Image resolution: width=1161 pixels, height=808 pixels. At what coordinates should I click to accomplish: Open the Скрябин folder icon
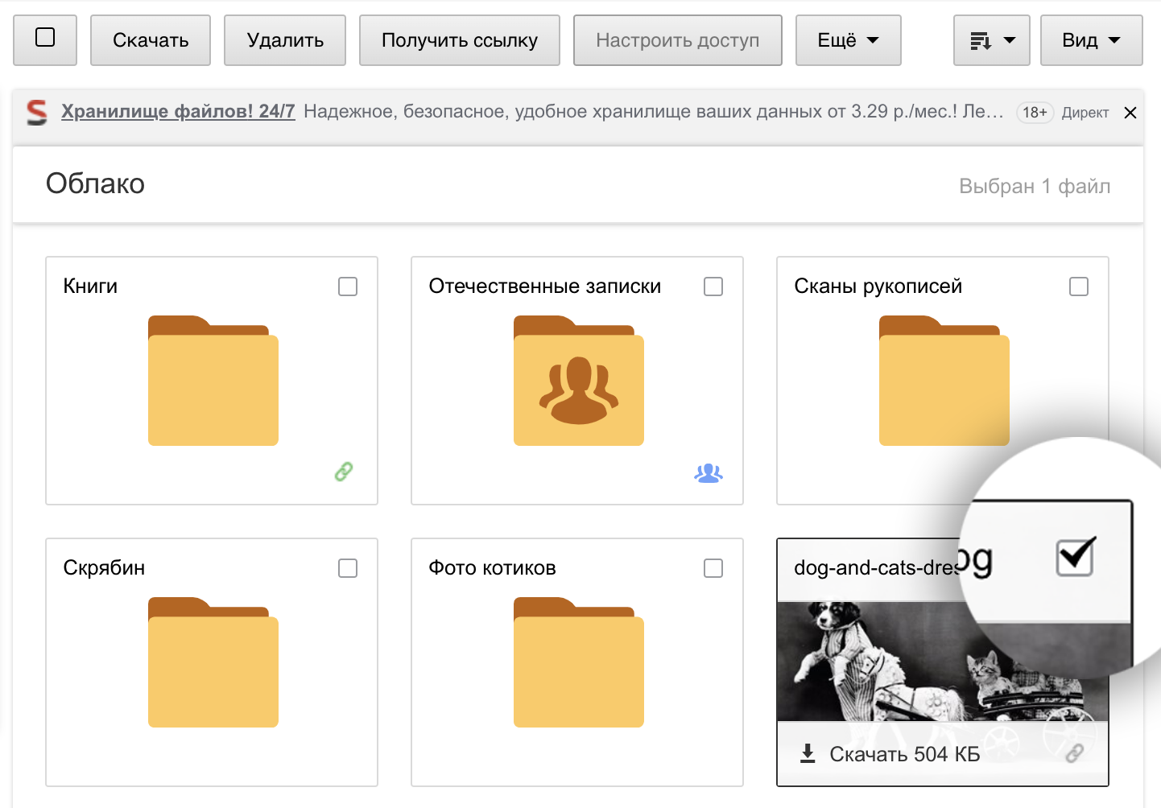click(213, 662)
